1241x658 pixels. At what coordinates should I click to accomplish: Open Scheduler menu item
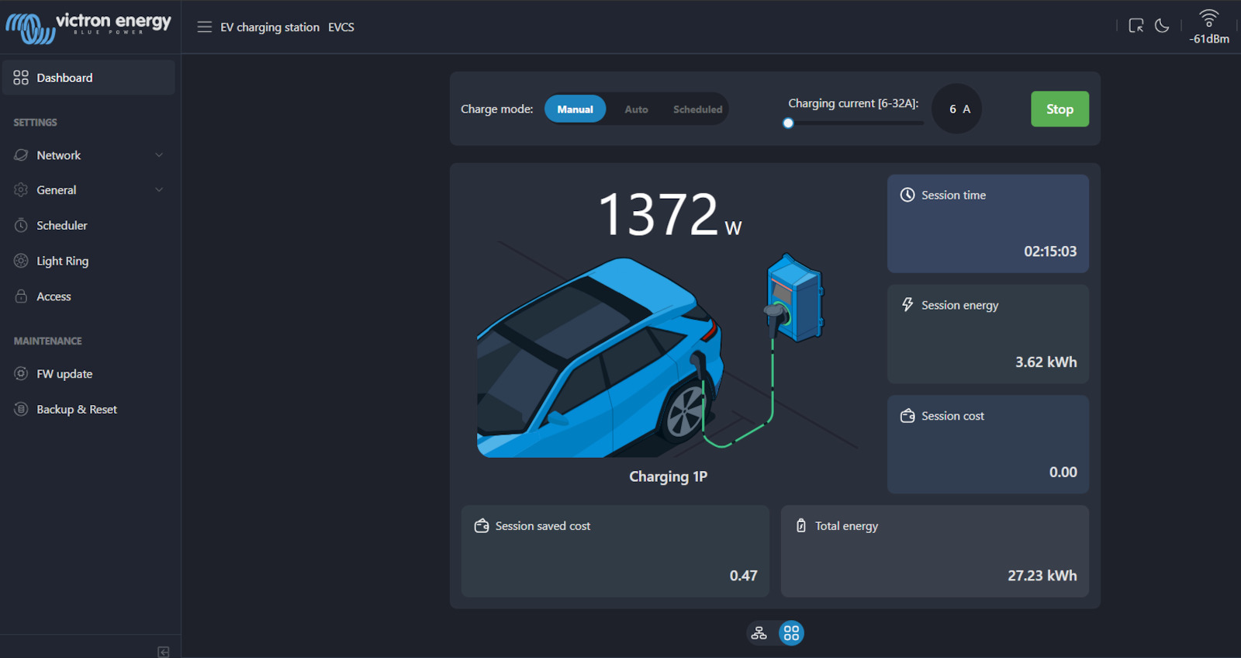pos(88,226)
